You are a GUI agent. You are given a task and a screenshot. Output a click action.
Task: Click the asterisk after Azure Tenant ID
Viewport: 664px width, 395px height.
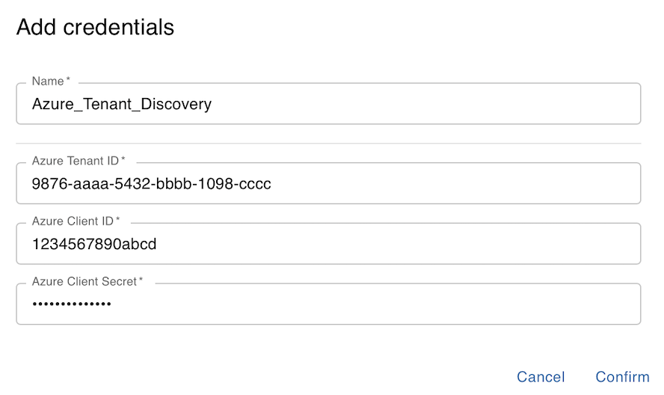pyautogui.click(x=123, y=160)
